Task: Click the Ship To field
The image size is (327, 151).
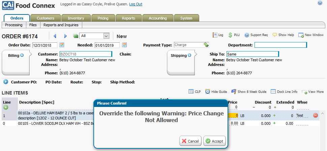Action: pos(253,54)
